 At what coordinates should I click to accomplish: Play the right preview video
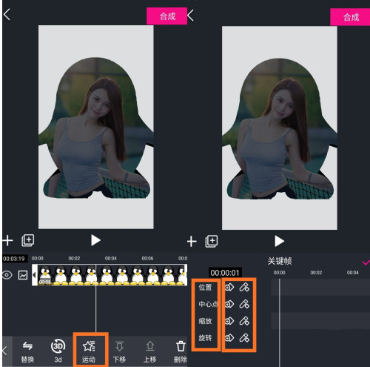point(279,241)
